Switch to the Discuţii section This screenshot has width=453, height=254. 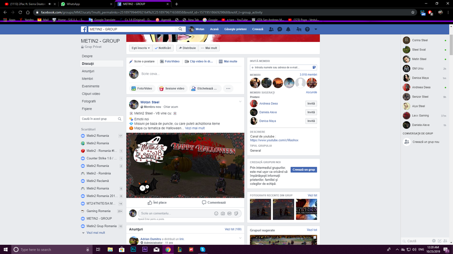point(87,64)
